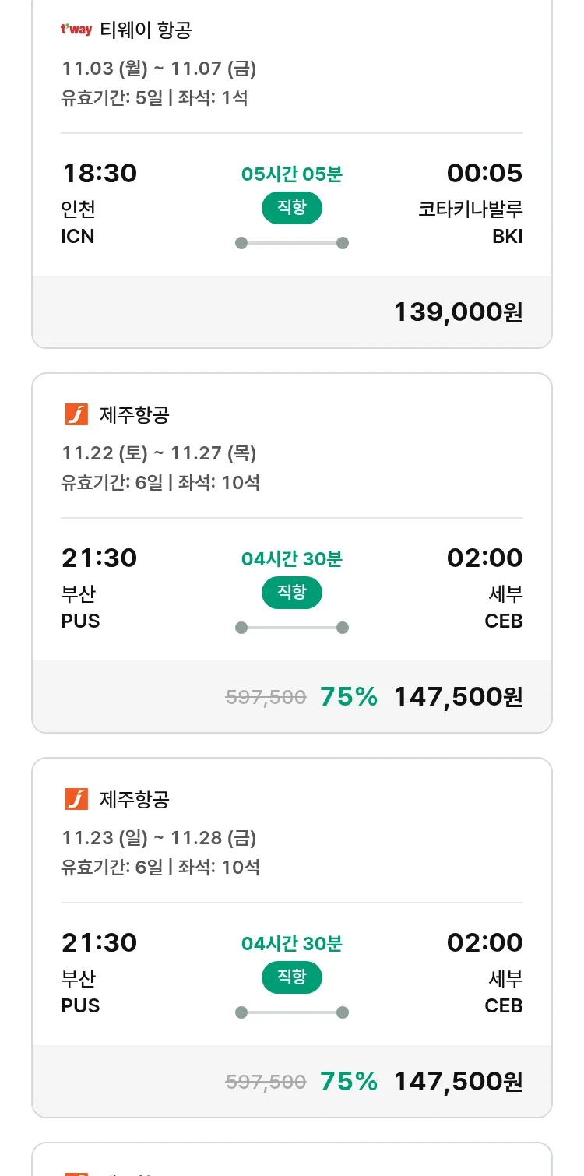The height and width of the screenshot is (1176, 584).
Task: Click Jeju Air logo on 11.23 flight
Action: coord(76,799)
